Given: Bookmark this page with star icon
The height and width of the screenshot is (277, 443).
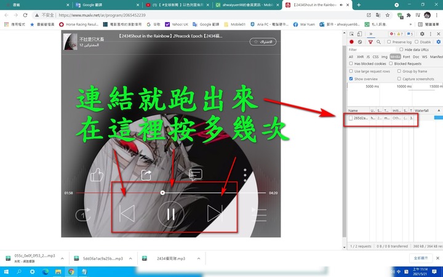Looking at the screenshot, I should (x=388, y=15).
